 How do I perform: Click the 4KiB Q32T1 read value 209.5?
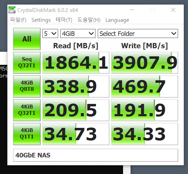tap(76, 110)
